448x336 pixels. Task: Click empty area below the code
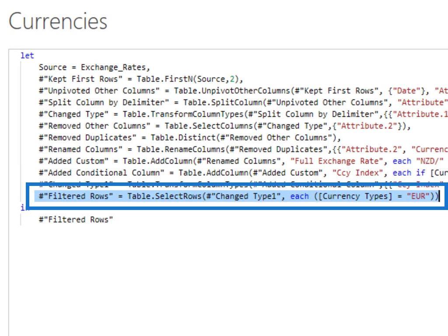click(228, 280)
